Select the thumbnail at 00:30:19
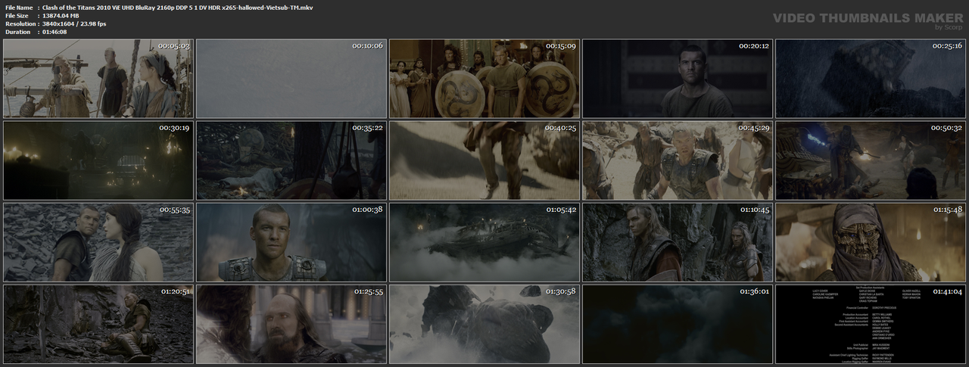The image size is (969, 367). pyautogui.click(x=97, y=160)
